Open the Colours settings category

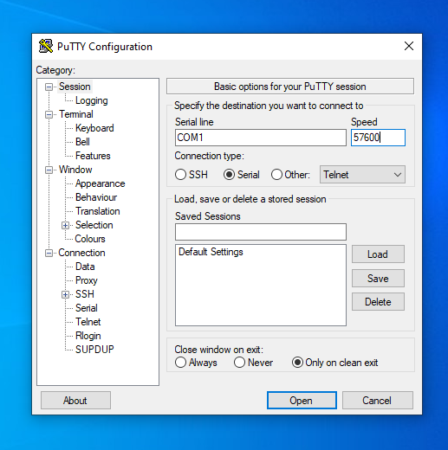pyautogui.click(x=90, y=239)
